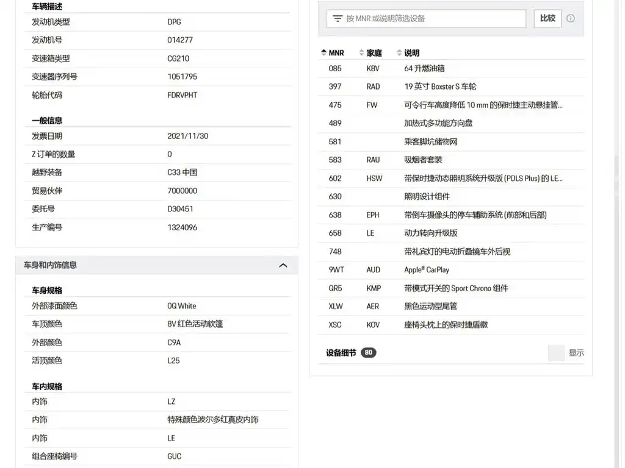The width and height of the screenshot is (625, 468).
Task: Click the 80 count badge next to 设备细节
Action: [368, 353]
